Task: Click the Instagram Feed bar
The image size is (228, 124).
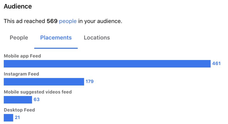Action: coord(44,82)
